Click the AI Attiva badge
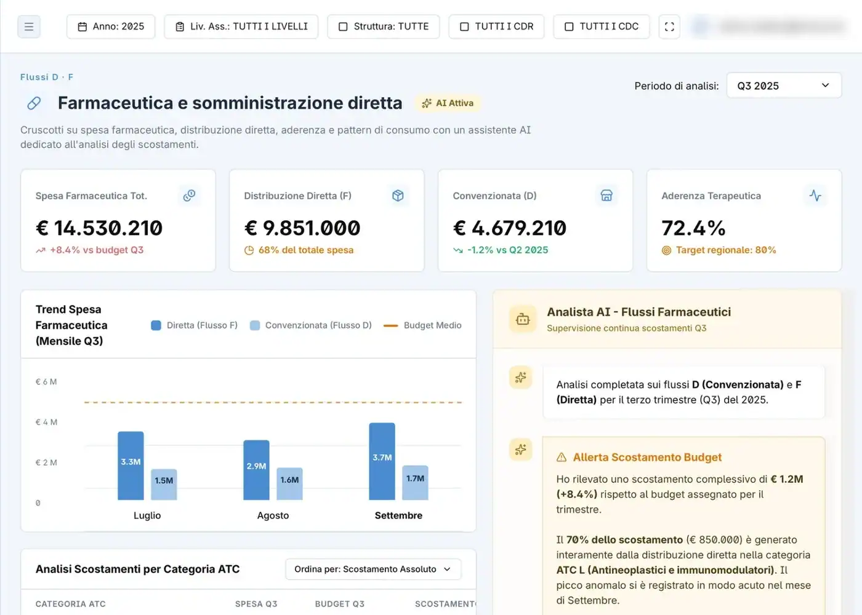Screen dimensions: 862x615 click(448, 103)
